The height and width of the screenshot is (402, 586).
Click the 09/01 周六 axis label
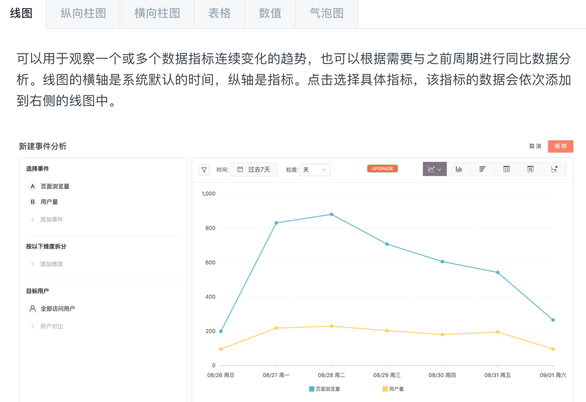(x=553, y=375)
